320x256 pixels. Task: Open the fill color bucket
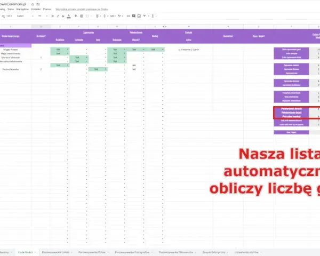(x=76, y=16)
